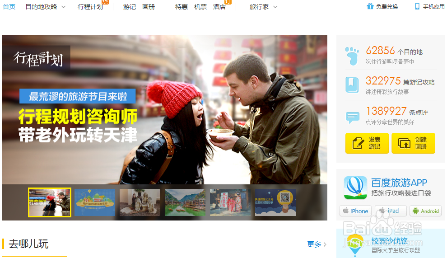The image size is (447, 258).
Task: Expand the 目的地攻略 dropdown arrow
Action: pyautogui.click(x=63, y=7)
